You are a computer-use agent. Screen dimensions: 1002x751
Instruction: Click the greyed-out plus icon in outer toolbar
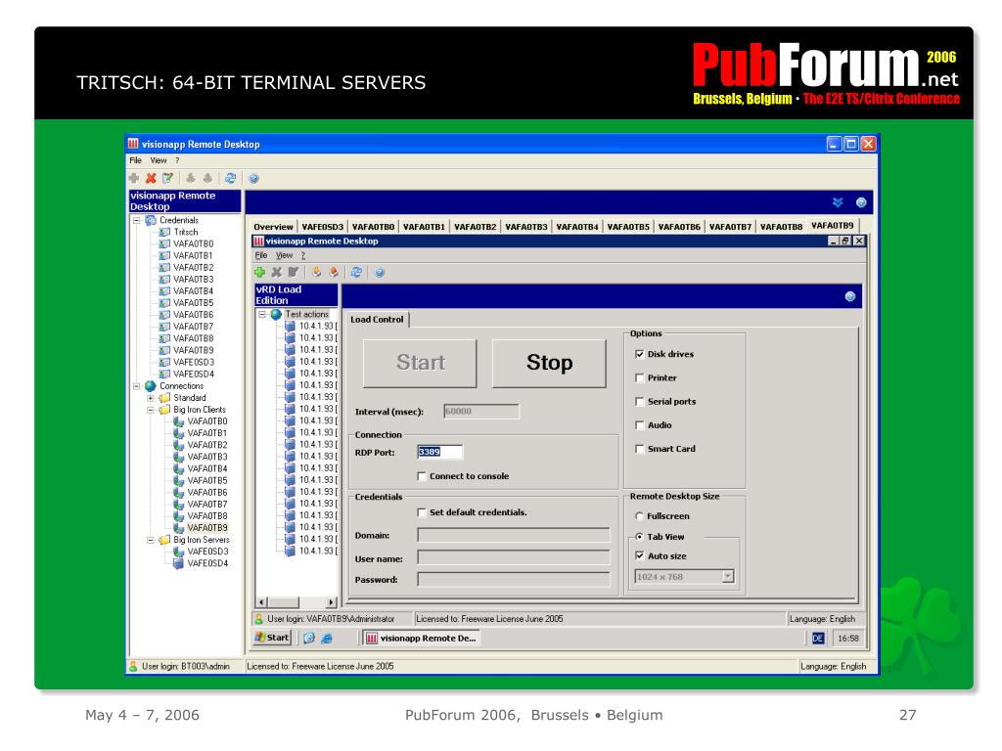pyautogui.click(x=134, y=178)
